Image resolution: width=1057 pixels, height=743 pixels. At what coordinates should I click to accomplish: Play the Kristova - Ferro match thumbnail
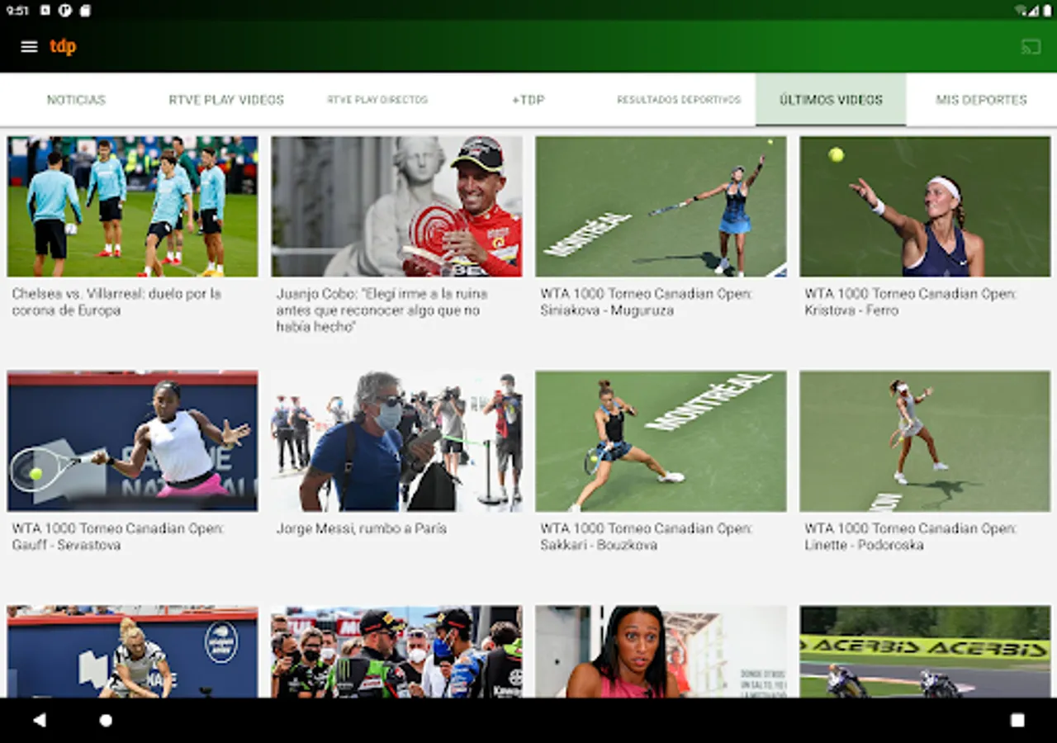tap(925, 206)
